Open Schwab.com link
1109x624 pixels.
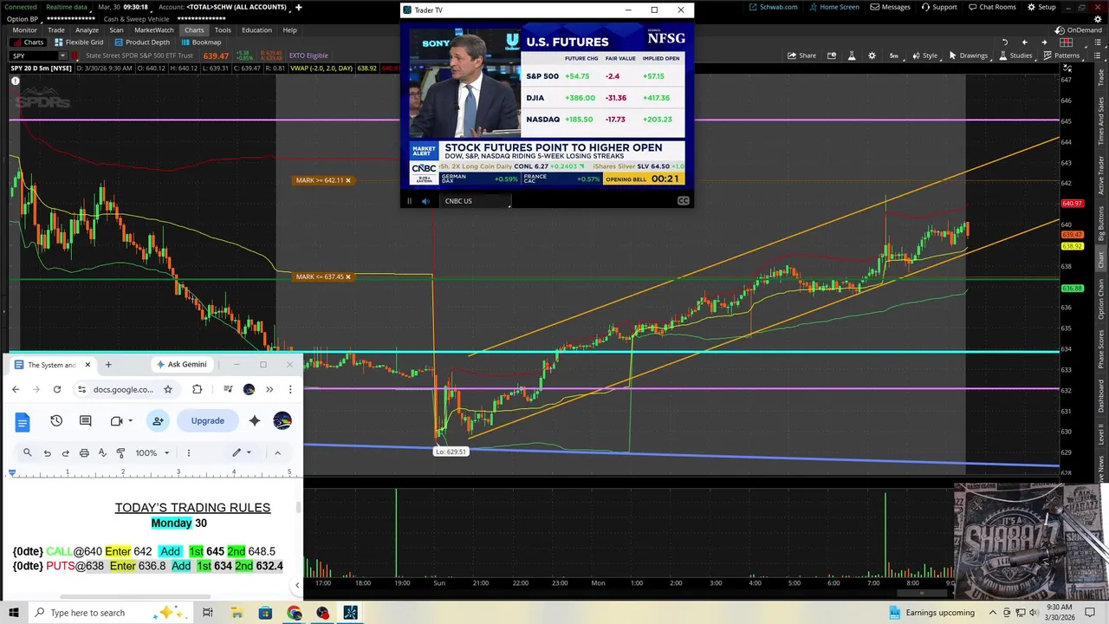[x=774, y=7]
